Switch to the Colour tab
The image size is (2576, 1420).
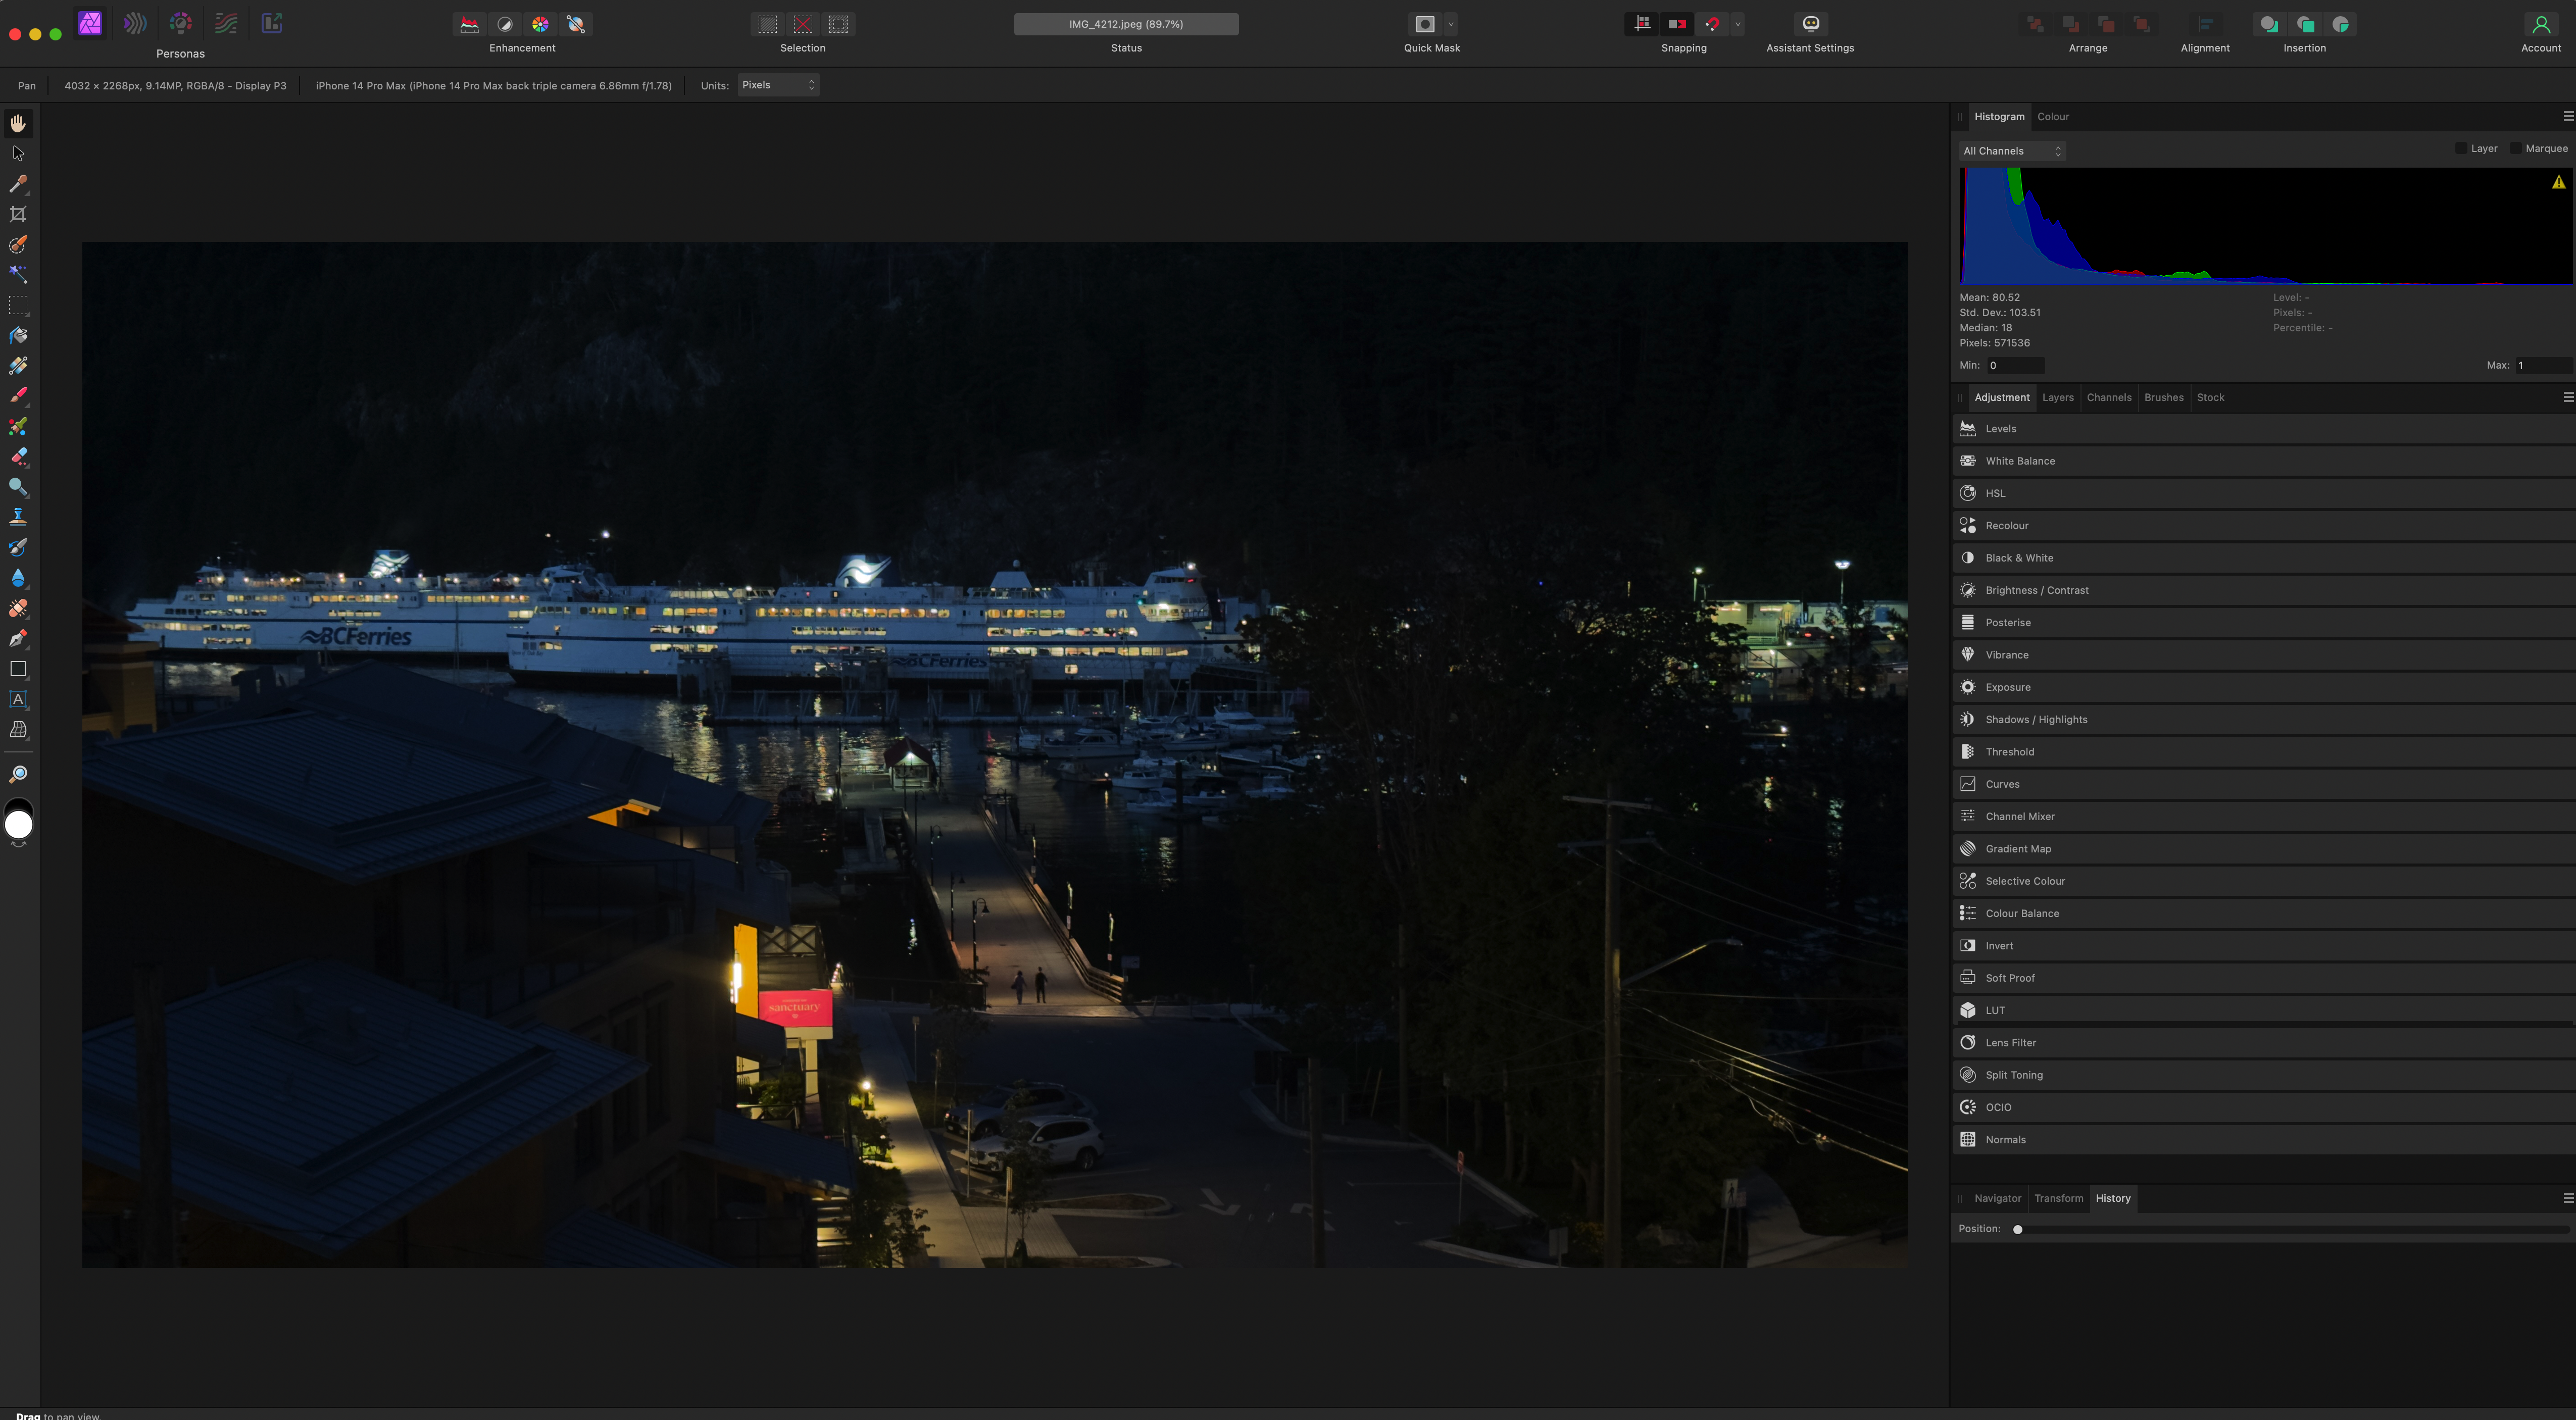(x=2053, y=117)
